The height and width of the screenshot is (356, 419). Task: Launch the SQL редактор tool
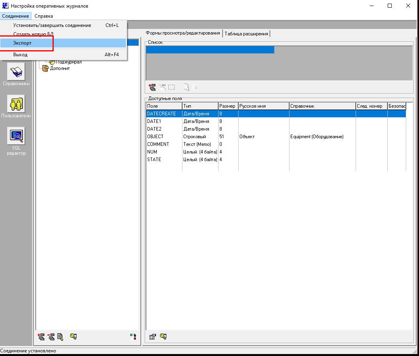point(16,136)
